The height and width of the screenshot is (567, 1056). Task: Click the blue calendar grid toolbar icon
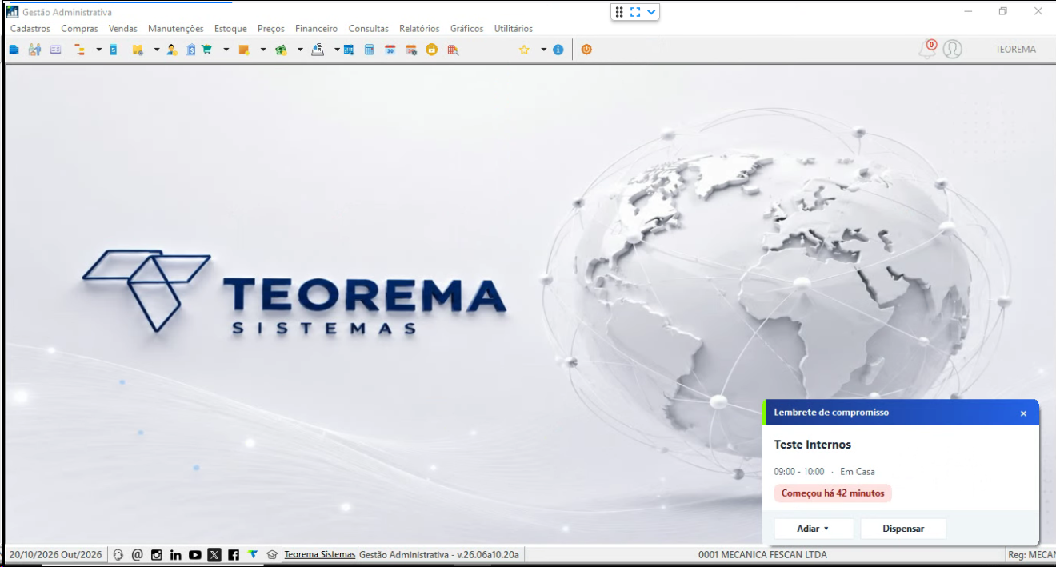click(349, 50)
